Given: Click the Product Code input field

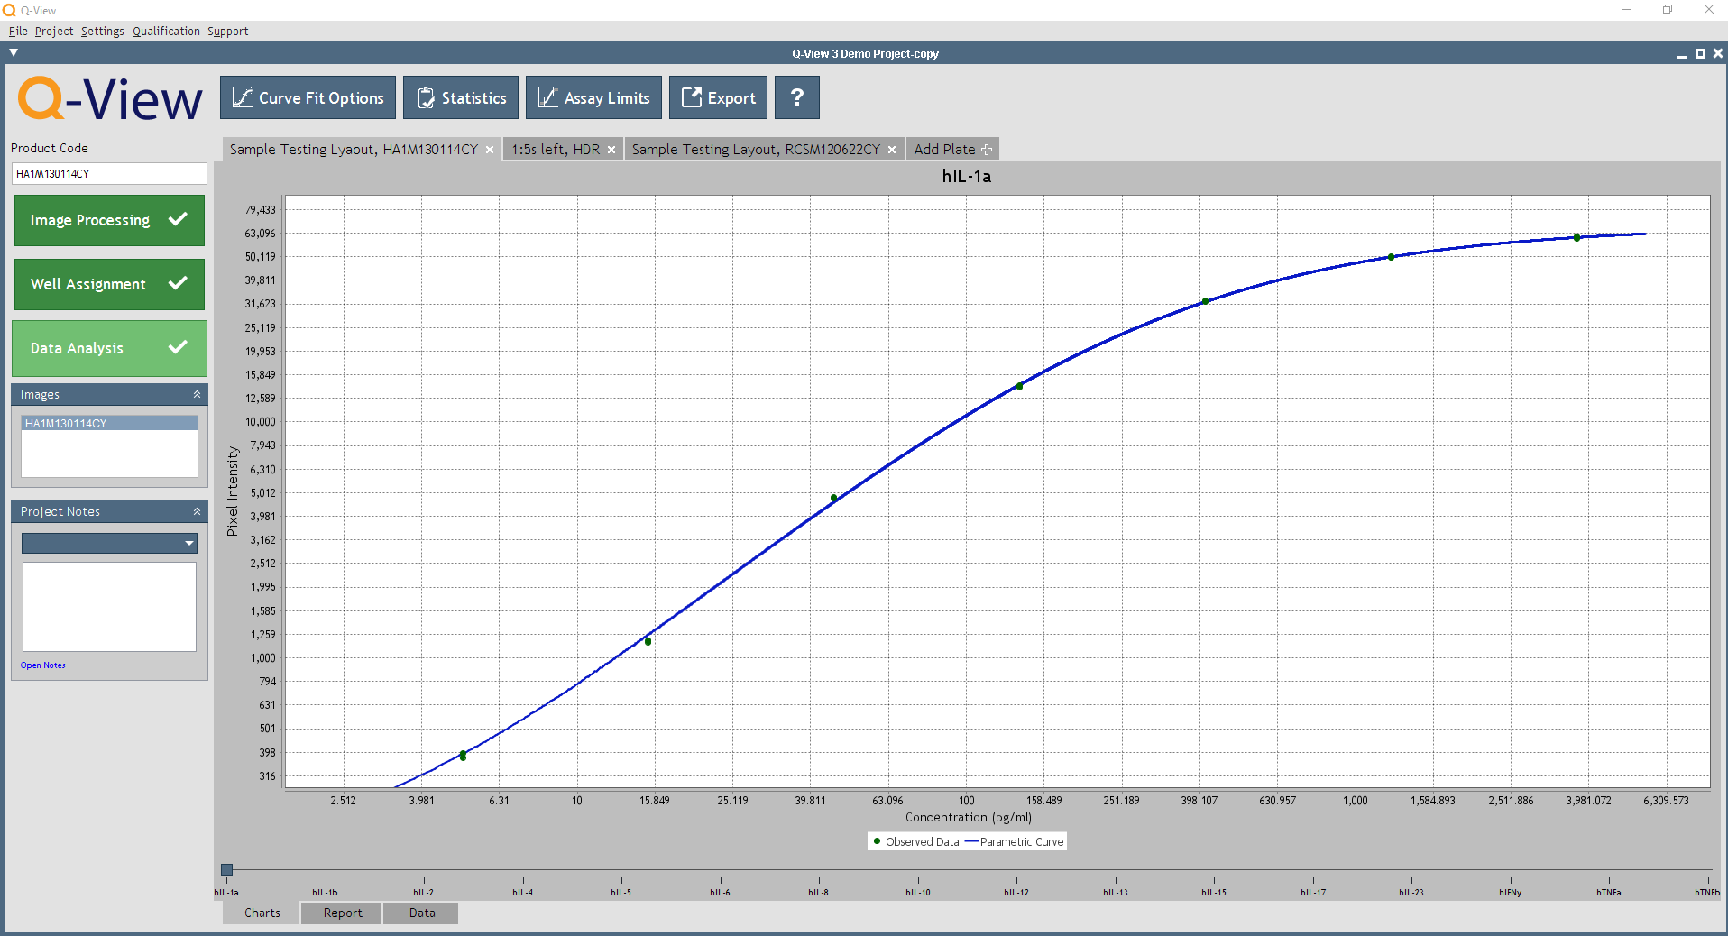Looking at the screenshot, I should pyautogui.click(x=109, y=173).
